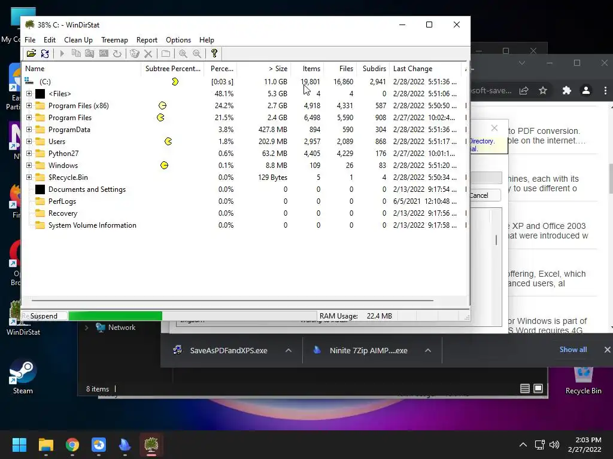
Task: Open the Windows Start button
Action: 19,445
